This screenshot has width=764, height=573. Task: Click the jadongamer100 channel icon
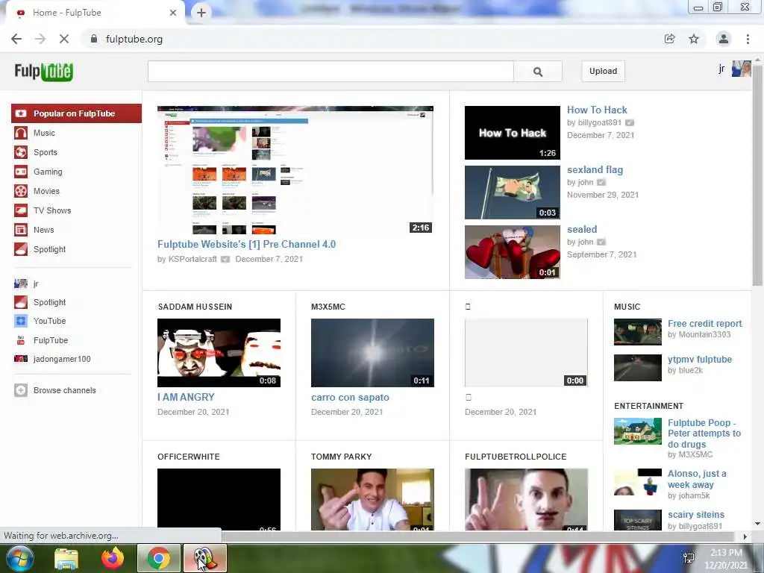(x=20, y=359)
